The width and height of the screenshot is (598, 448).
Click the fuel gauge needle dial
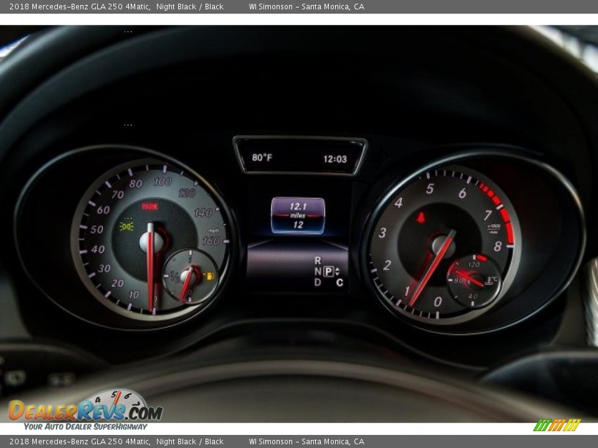189,276
